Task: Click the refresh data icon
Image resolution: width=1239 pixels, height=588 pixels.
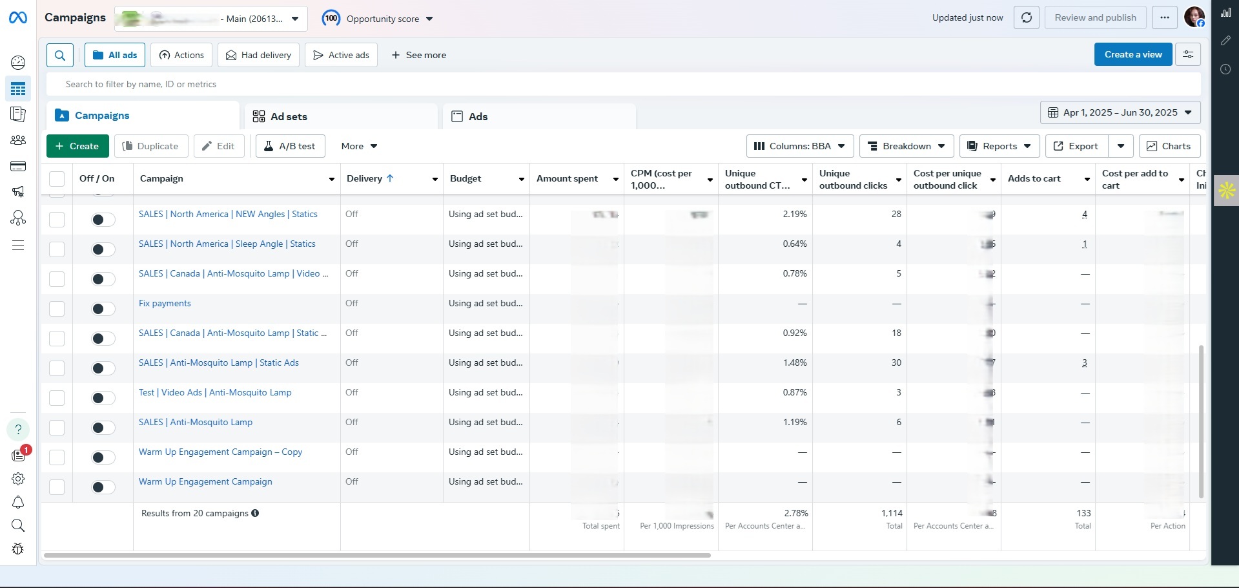Action: coord(1026,18)
